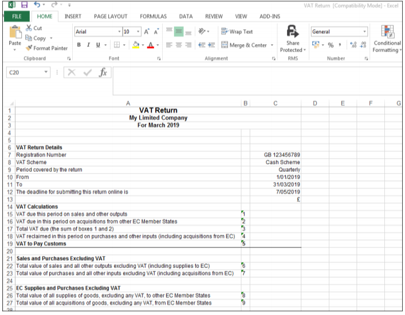This screenshot has width=405, height=315.
Task: Click the Orientation text angle icon
Action: (202, 31)
